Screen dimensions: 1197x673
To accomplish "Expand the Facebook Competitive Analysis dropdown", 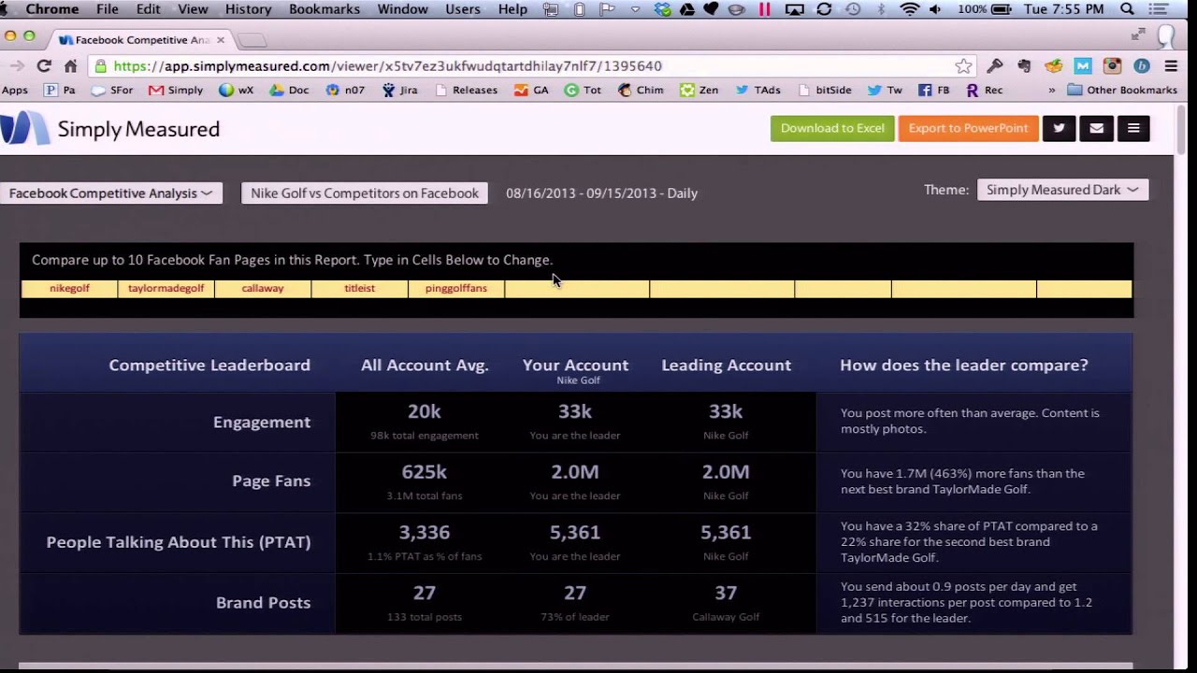I will pyautogui.click(x=111, y=193).
